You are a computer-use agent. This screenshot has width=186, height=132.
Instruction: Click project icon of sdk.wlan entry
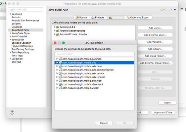(x=60, y=81)
